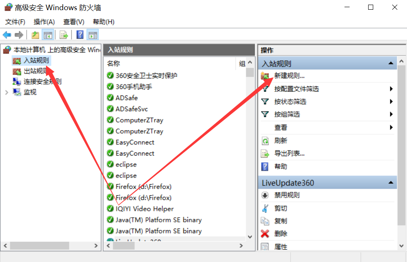Click the rule list vertical scrollbar down arrow
Screen dimensions: 407x262
250,237
